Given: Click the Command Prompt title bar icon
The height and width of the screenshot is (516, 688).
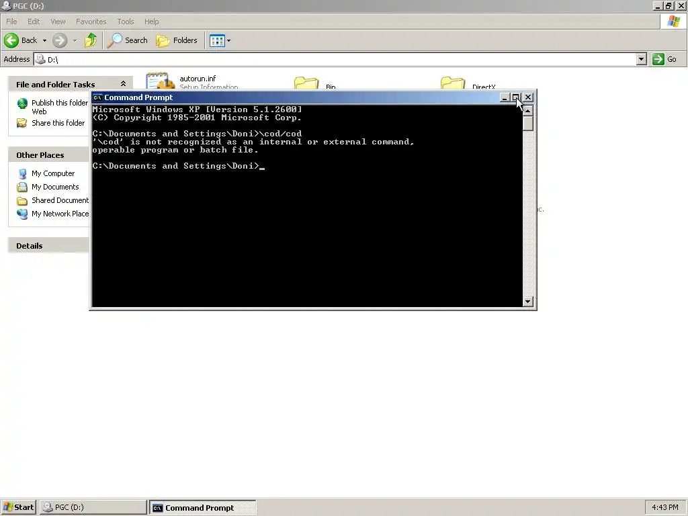Looking at the screenshot, I should point(97,97).
